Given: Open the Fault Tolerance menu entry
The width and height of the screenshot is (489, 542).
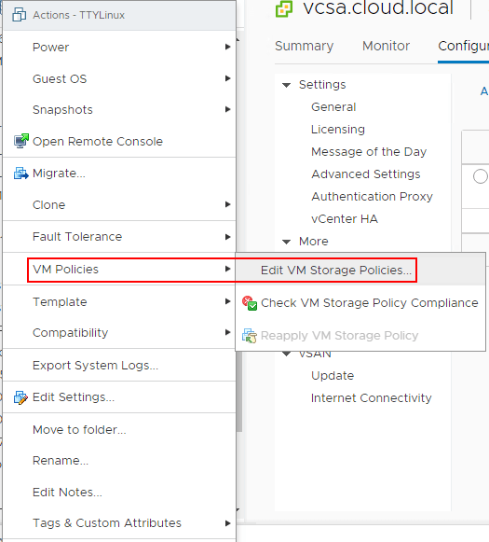Looking at the screenshot, I should click(x=119, y=237).
